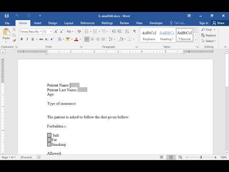Viewport: 229px width, 172px height.
Task: Select the Format Painter brush
Action: [14, 41]
